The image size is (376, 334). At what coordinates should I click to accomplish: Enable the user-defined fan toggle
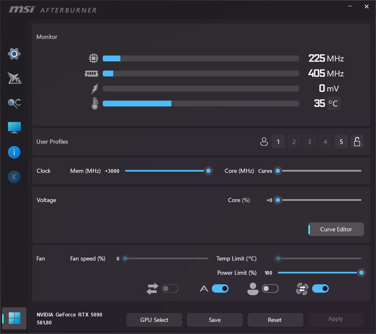click(270, 288)
